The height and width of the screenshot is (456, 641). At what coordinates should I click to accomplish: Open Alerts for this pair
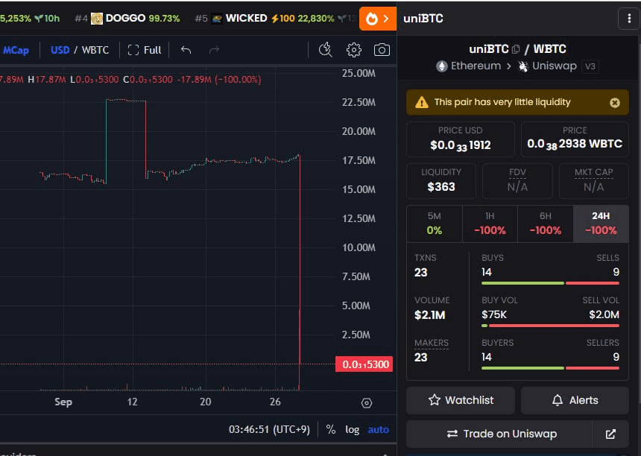pos(575,400)
